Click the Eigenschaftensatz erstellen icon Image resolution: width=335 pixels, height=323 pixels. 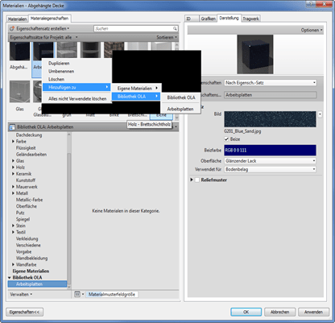12,28
